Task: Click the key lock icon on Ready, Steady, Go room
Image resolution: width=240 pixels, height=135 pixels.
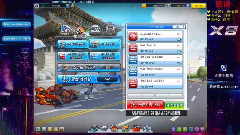Action: click(x=179, y=51)
